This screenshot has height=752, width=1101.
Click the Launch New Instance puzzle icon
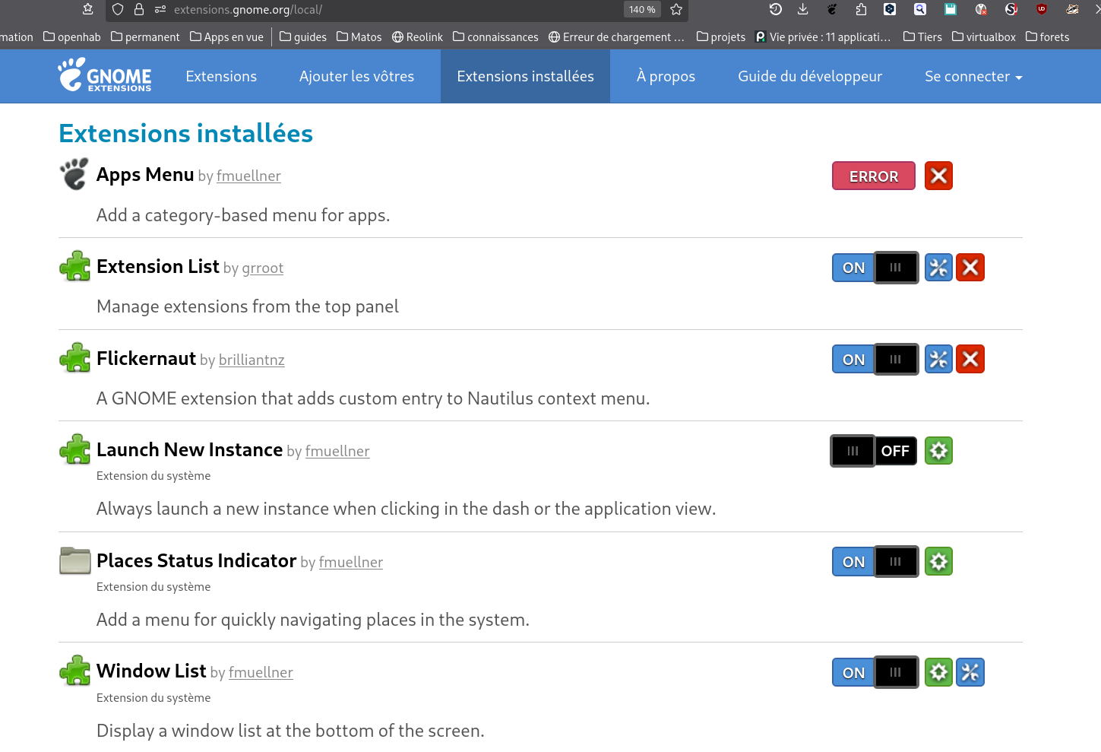[x=74, y=449]
